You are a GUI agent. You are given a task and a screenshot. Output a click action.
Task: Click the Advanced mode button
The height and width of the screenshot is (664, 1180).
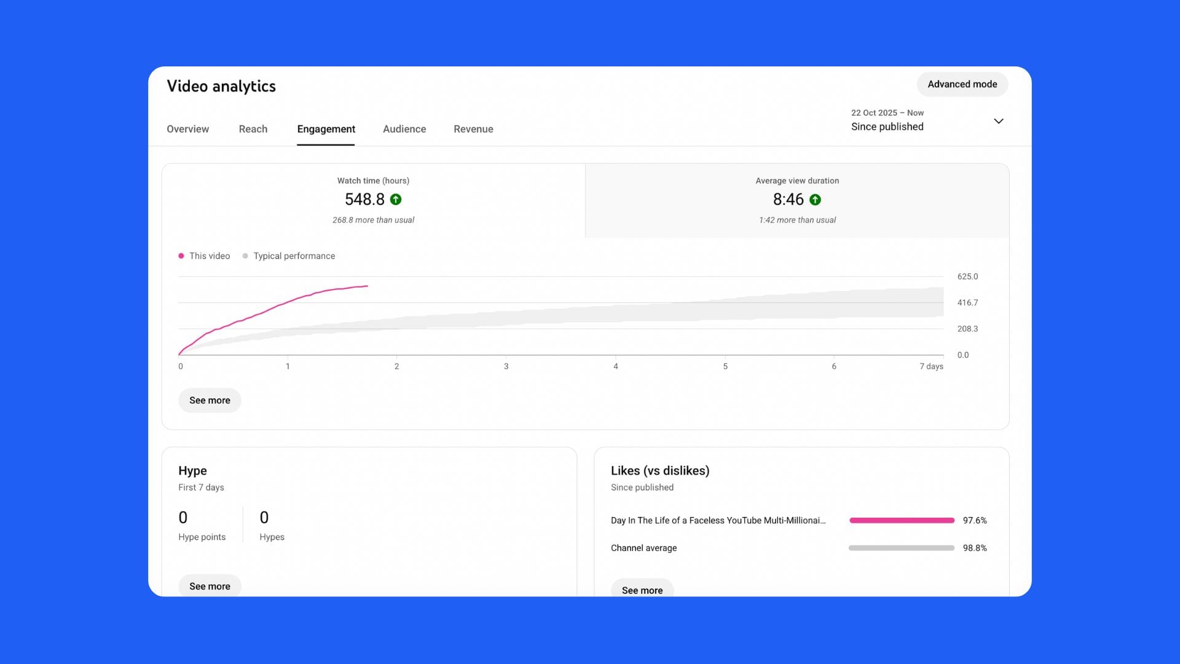tap(962, 84)
